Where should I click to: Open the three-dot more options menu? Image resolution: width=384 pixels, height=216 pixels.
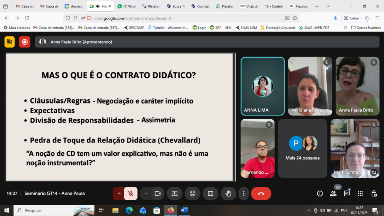tap(243, 193)
